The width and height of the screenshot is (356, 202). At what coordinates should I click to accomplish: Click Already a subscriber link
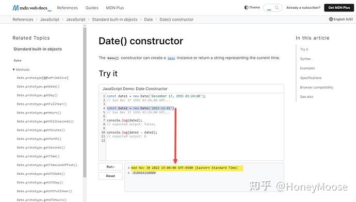coord(303,8)
